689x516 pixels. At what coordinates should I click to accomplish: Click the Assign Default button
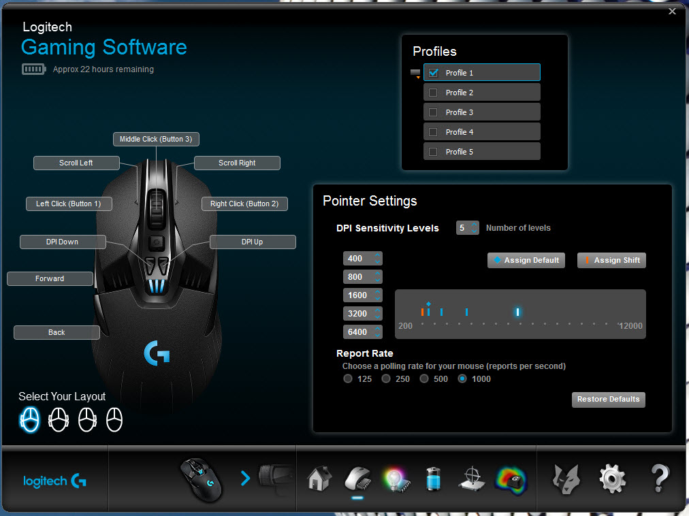(x=526, y=260)
